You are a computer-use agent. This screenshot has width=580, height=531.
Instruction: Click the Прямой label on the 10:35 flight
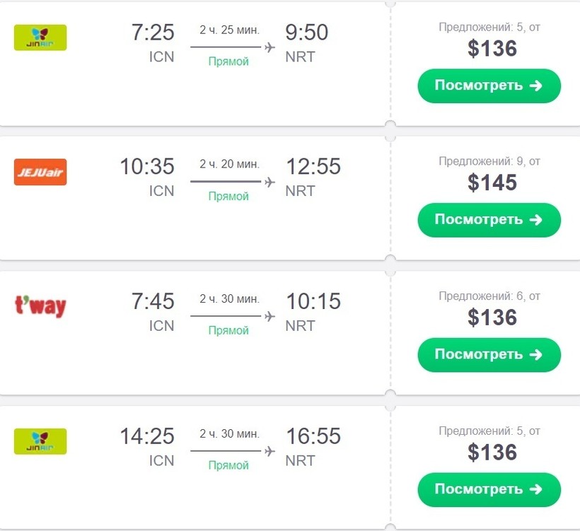click(228, 196)
